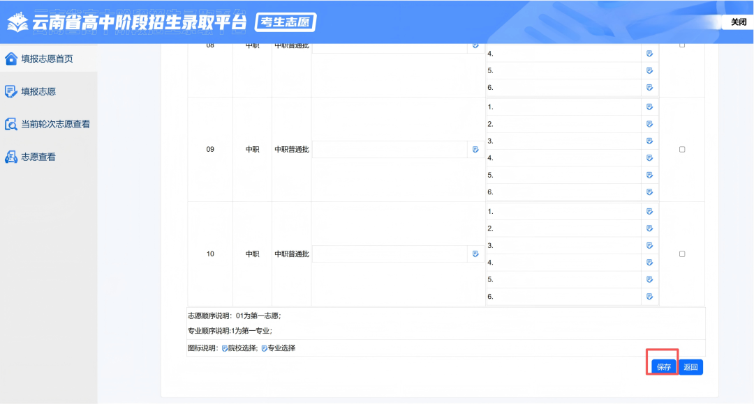The image size is (754, 404).
Task: Click major 6 input field in row 10
Action: click(x=563, y=297)
